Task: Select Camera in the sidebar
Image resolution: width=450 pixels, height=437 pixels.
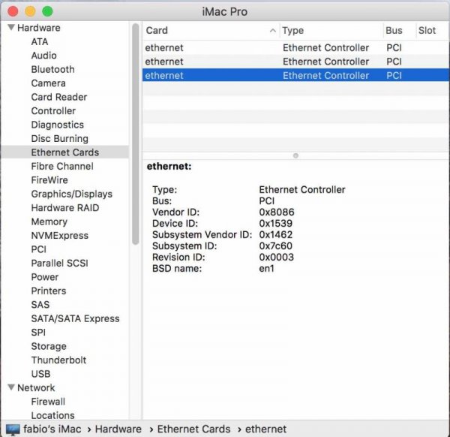Action: (x=48, y=83)
